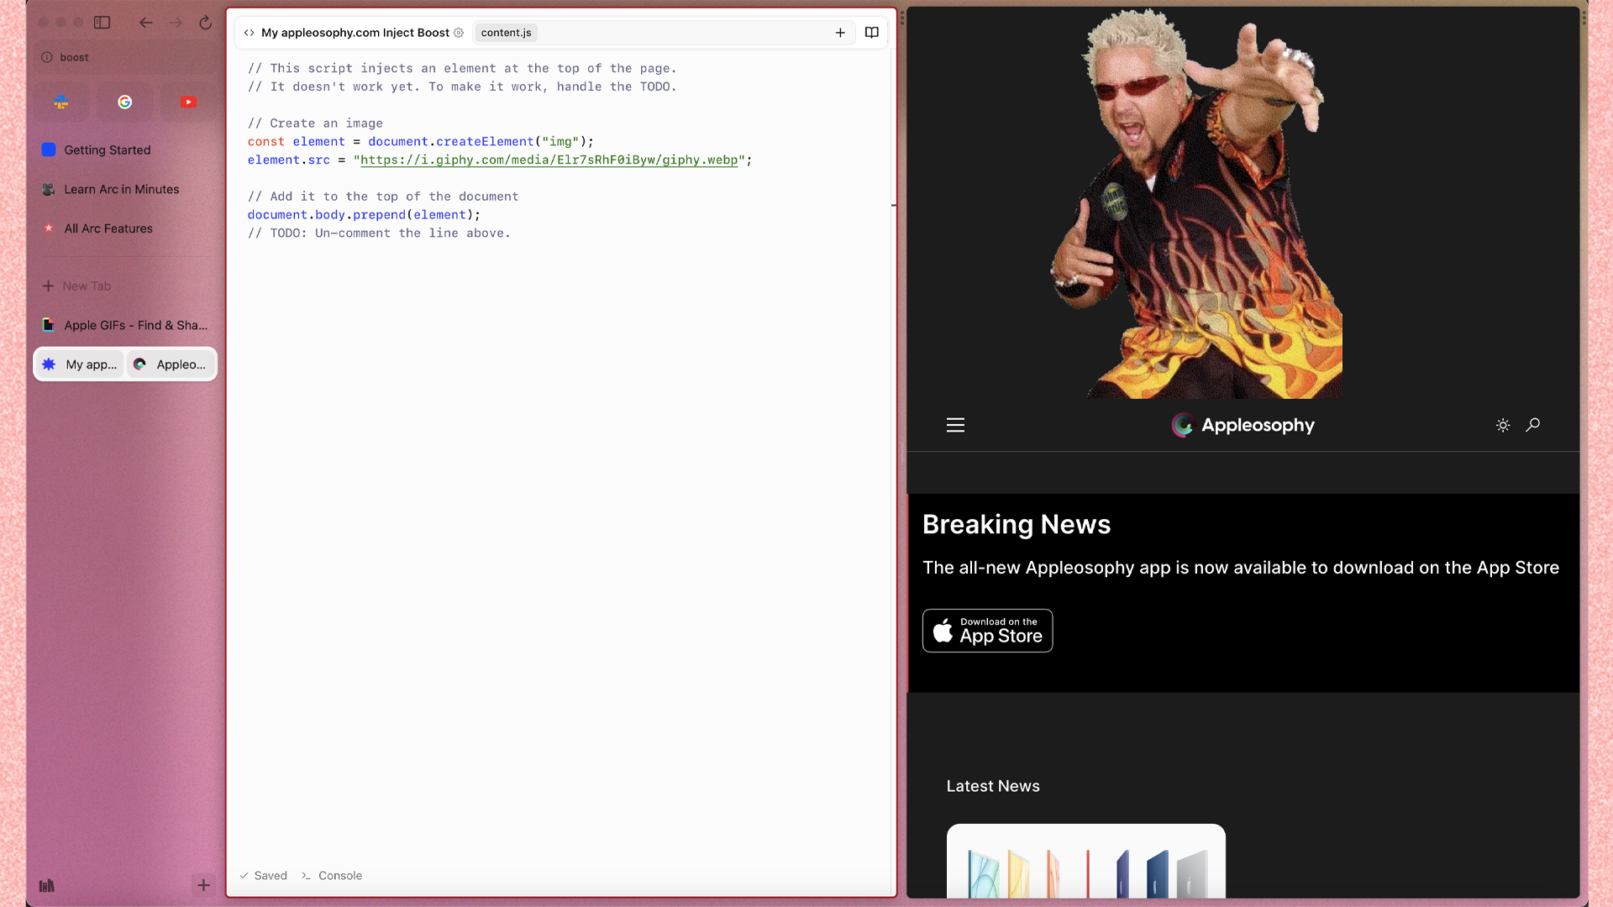Click the Appleosophy logo
Image resolution: width=1613 pixels, height=907 pixels.
[x=1243, y=425]
